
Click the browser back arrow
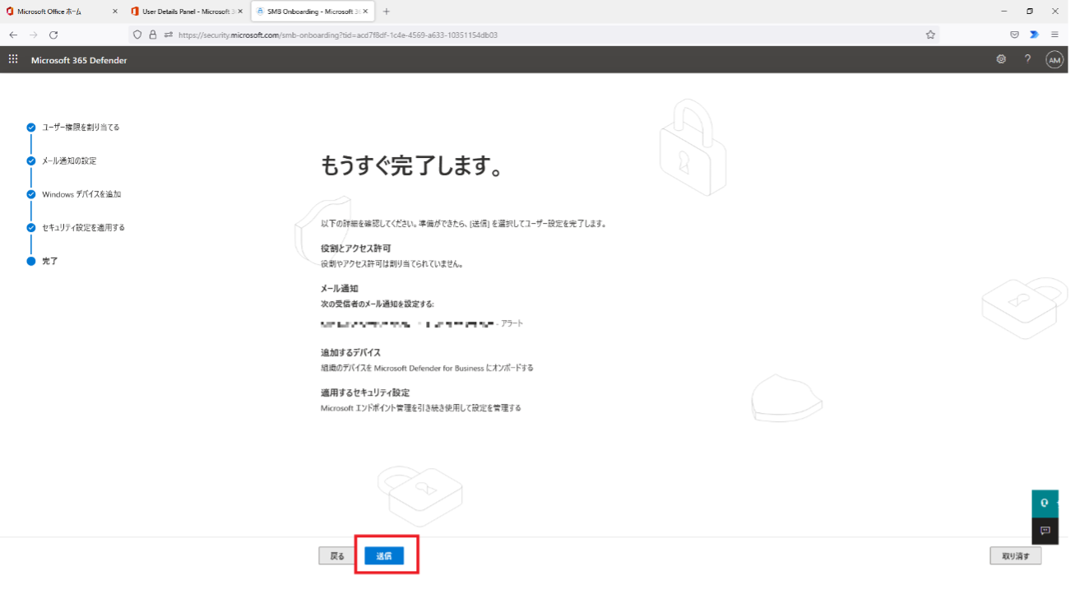(x=13, y=35)
